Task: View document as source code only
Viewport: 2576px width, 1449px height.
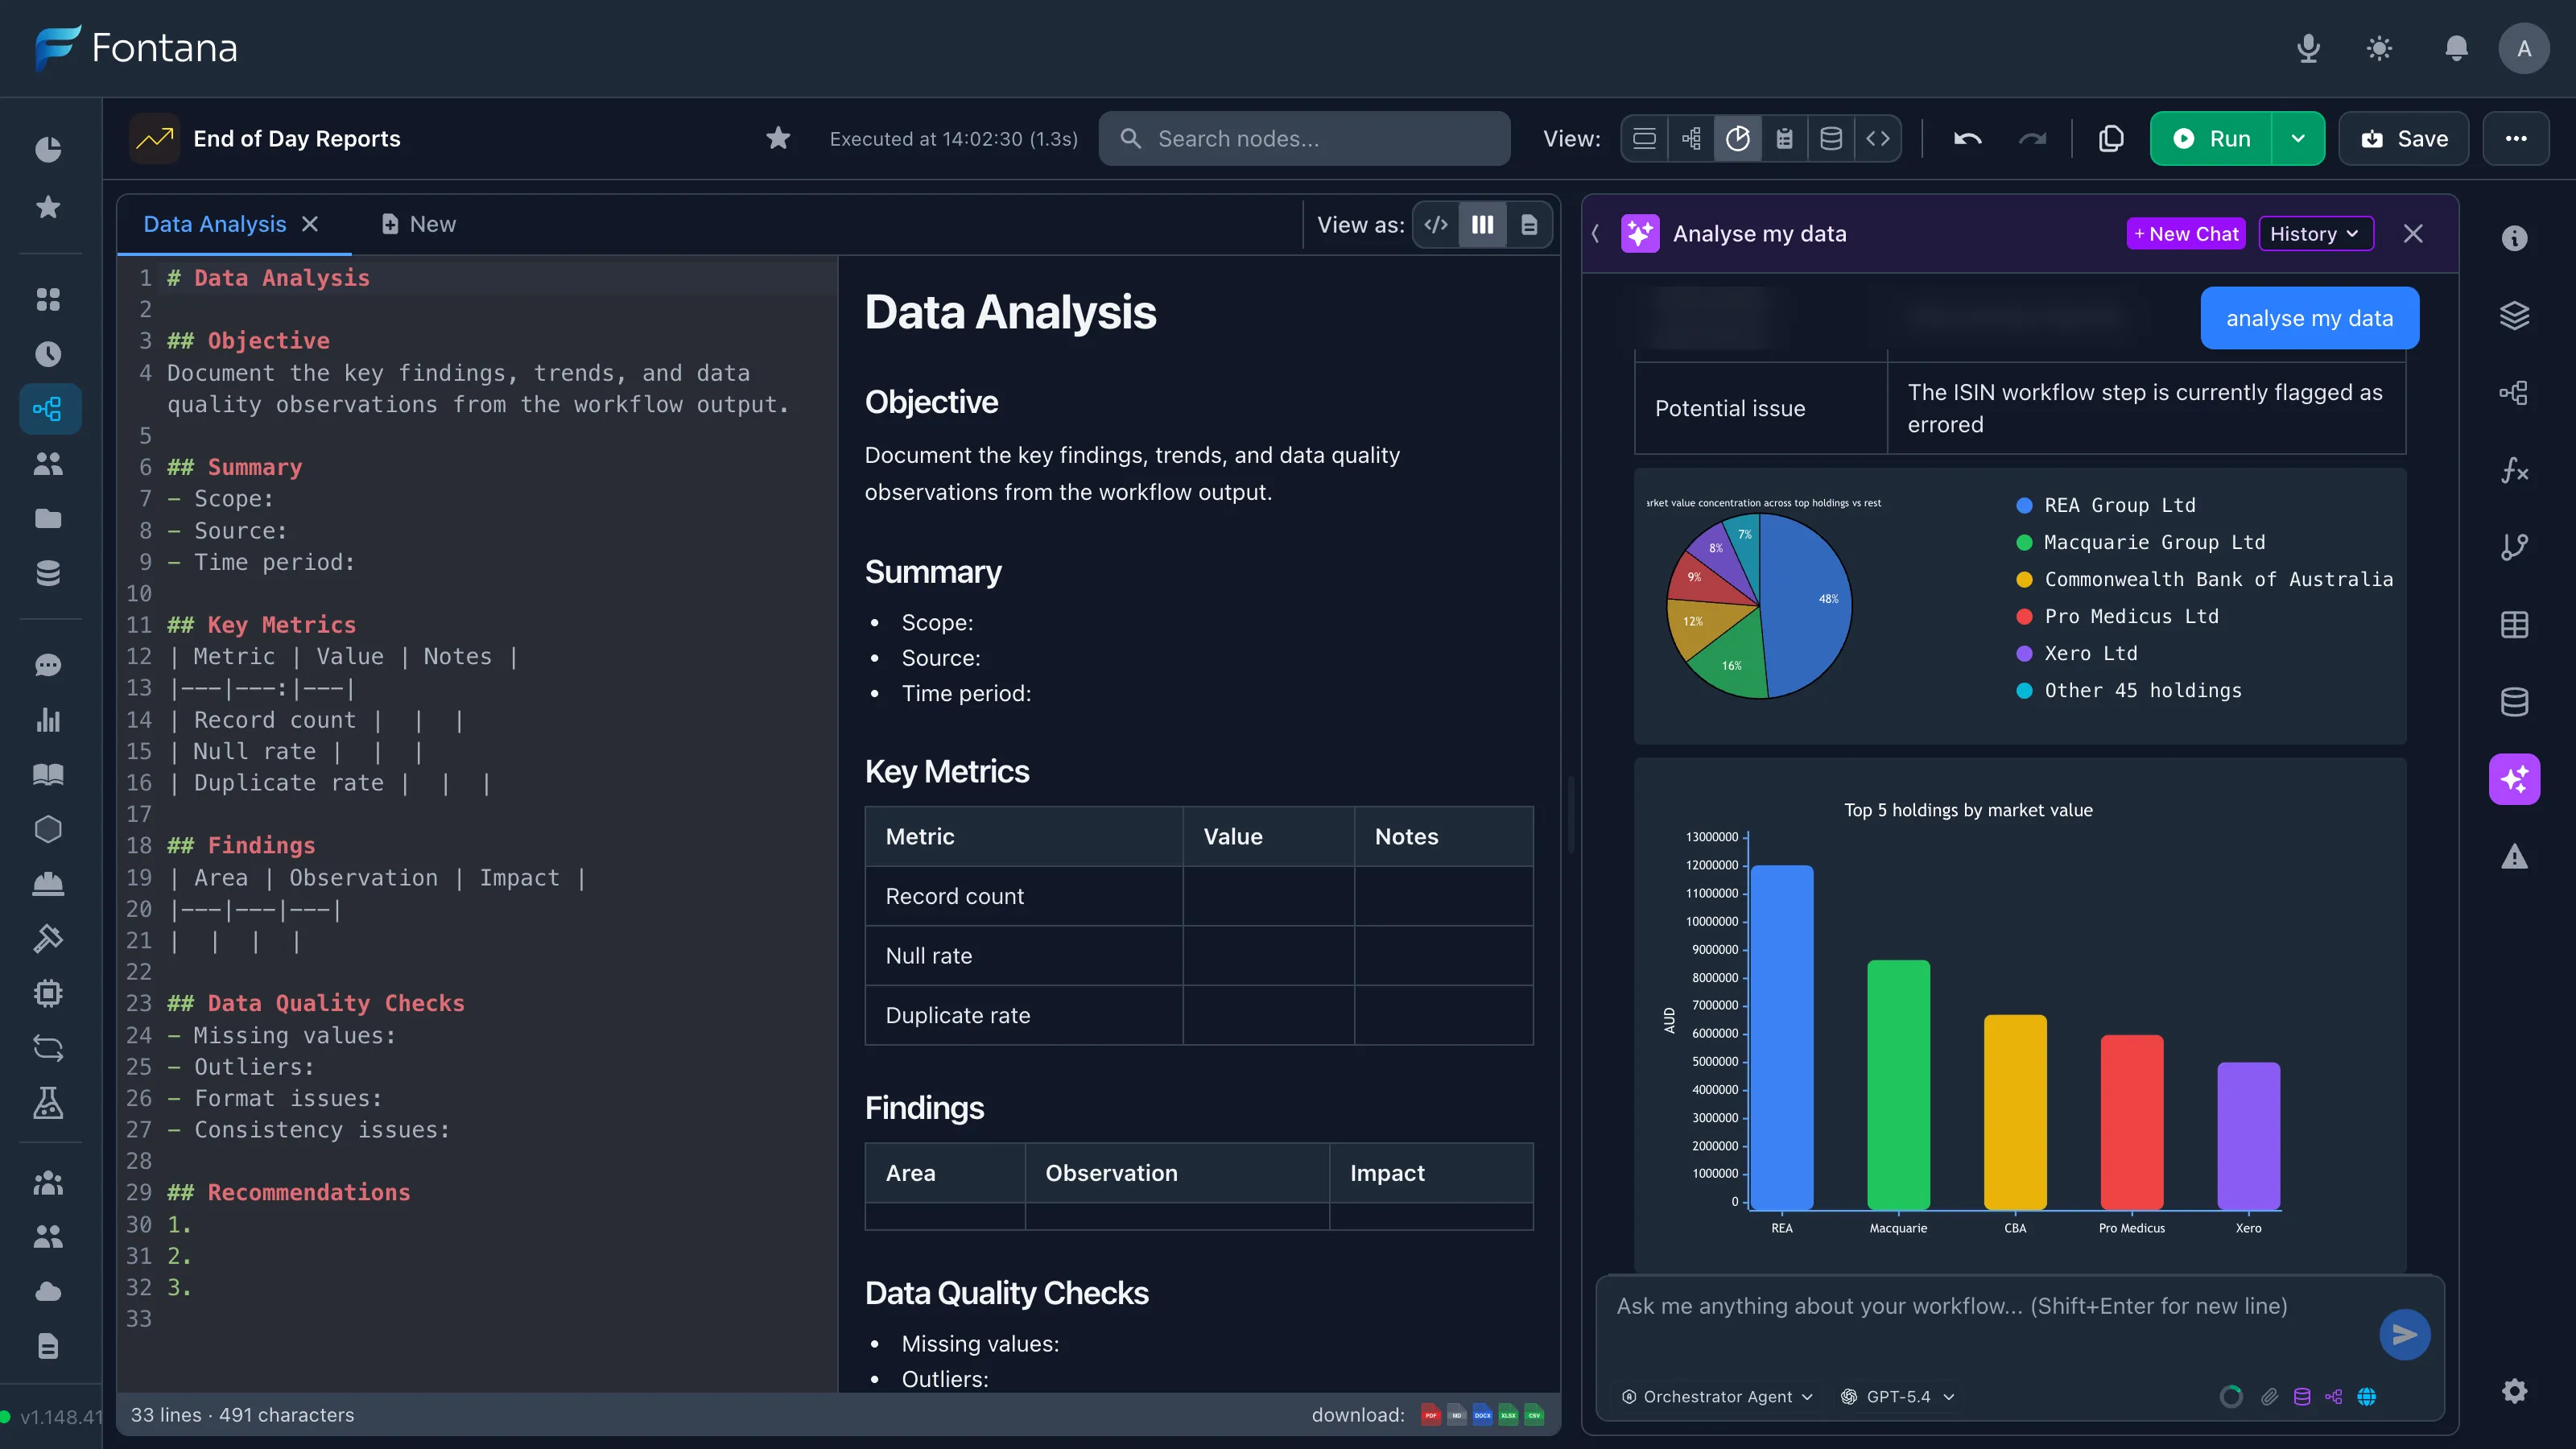Action: click(1436, 224)
